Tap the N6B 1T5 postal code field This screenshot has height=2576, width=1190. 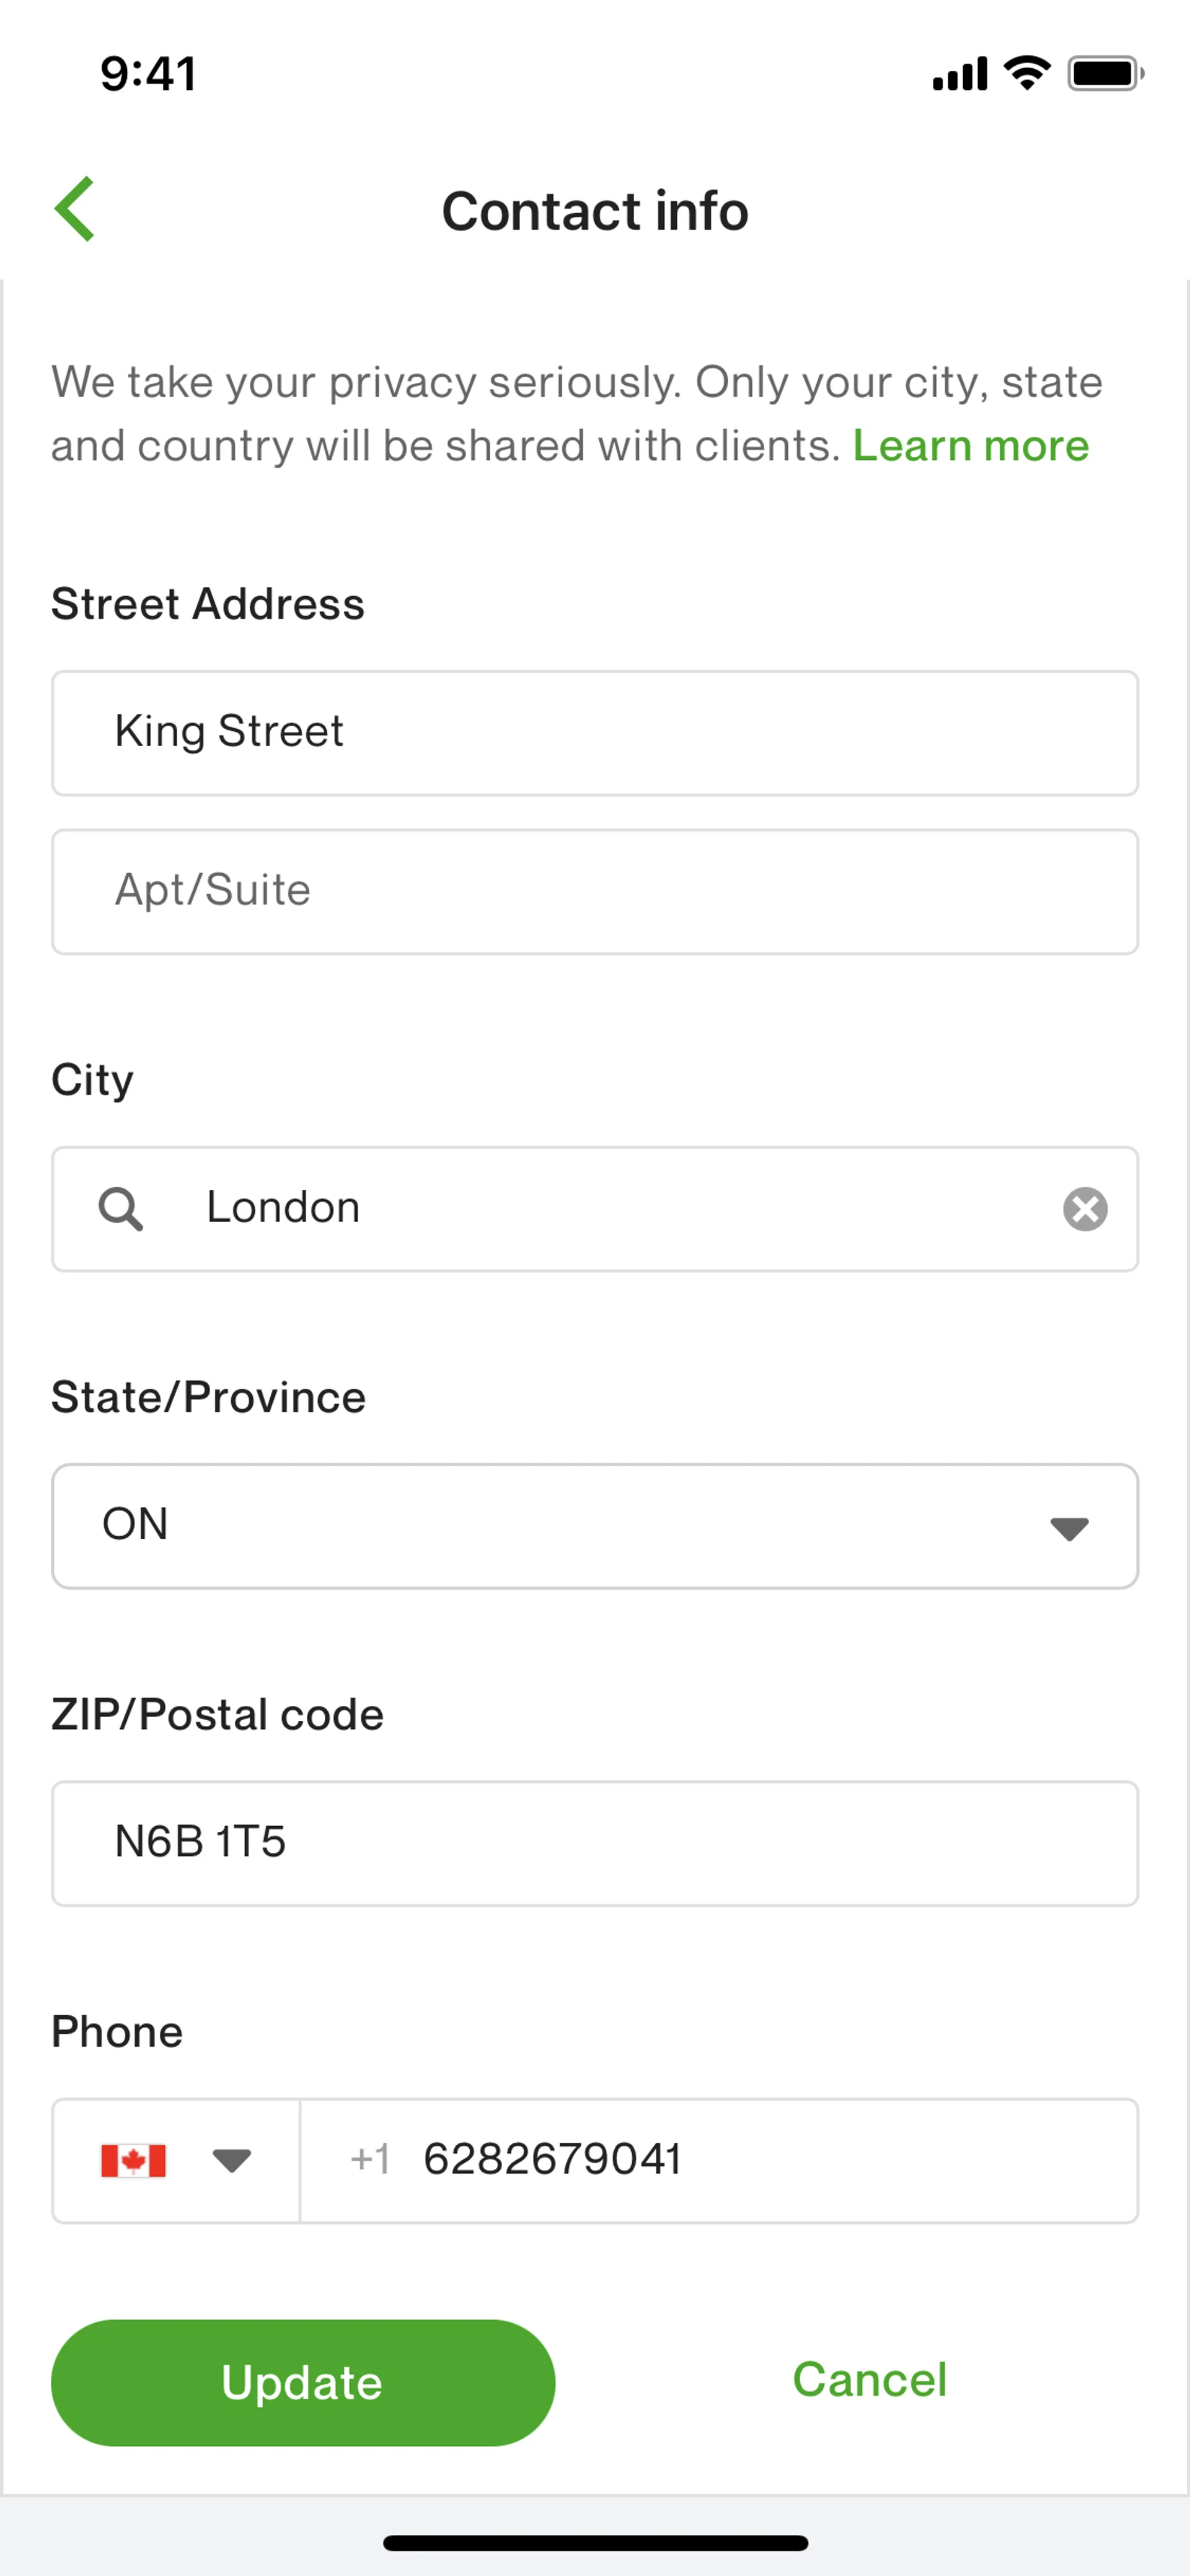(x=594, y=1843)
